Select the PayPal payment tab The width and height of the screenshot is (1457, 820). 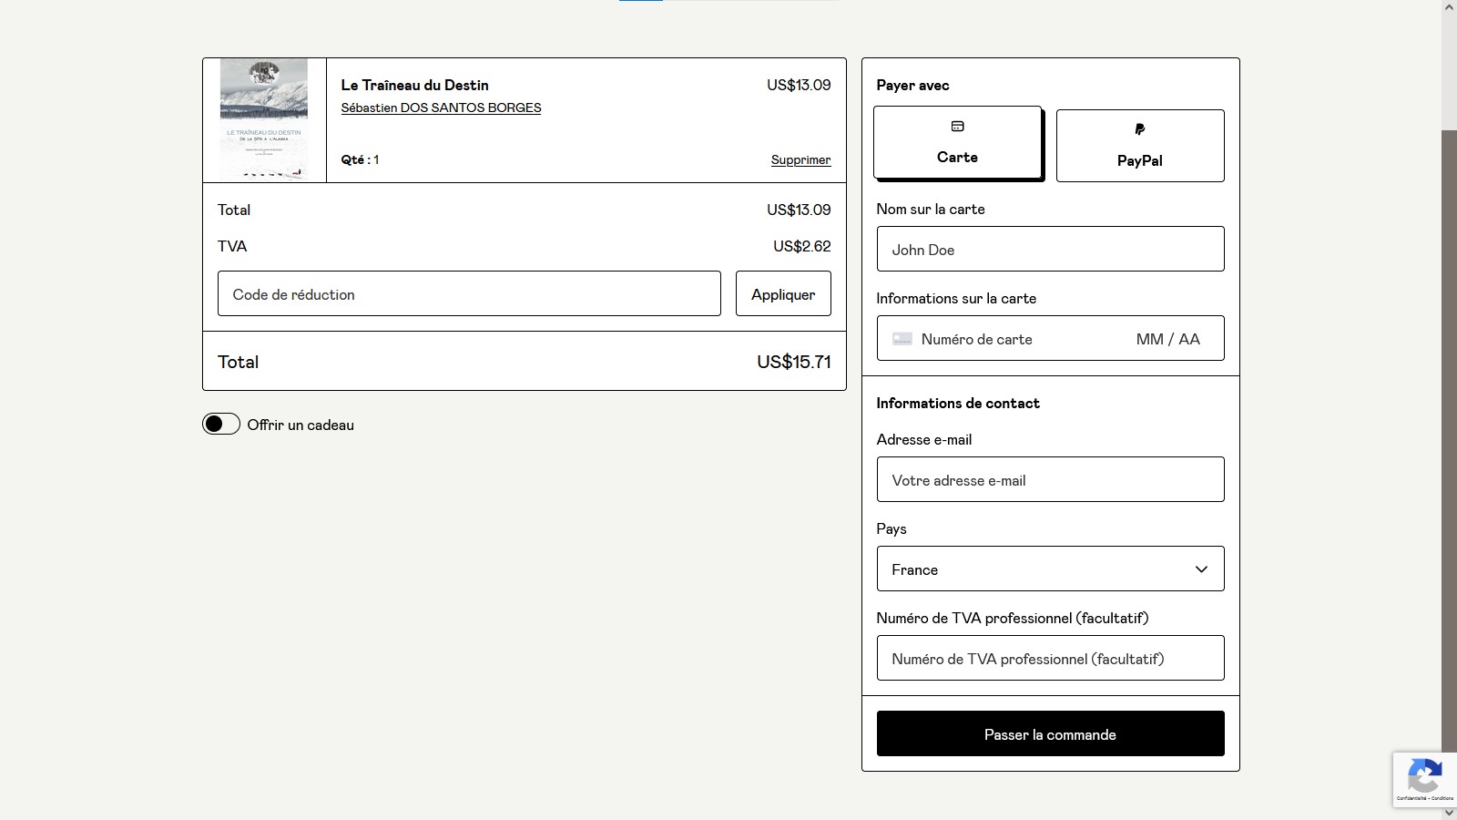tap(1139, 146)
